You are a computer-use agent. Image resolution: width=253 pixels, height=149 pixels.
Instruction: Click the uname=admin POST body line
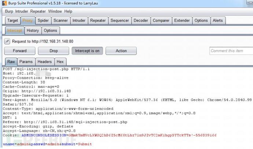pyautogui.click(x=47, y=144)
